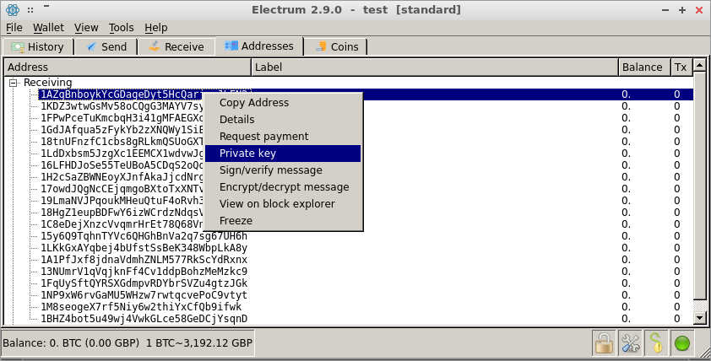The width and height of the screenshot is (711, 361).
Task: Choose Copy Address from context menu
Action: 283,103
